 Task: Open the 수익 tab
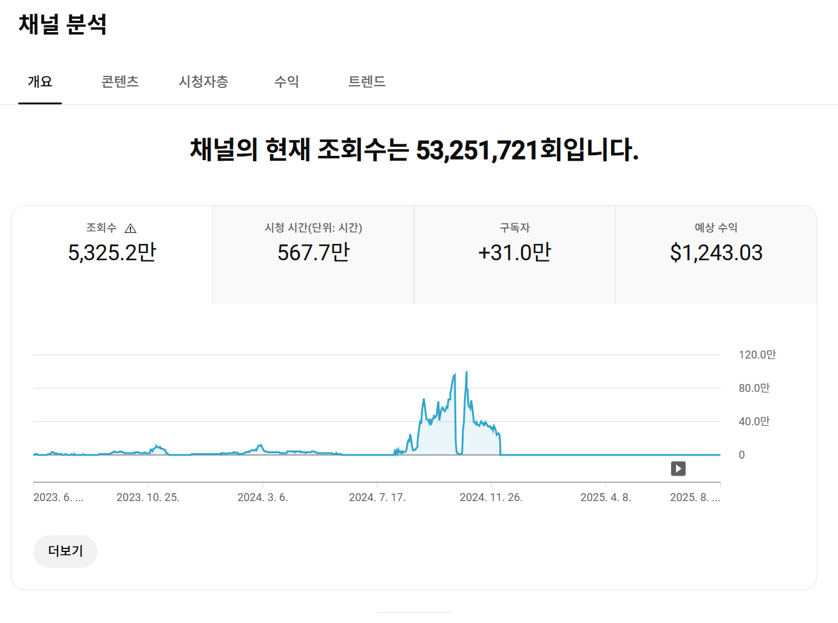[286, 82]
